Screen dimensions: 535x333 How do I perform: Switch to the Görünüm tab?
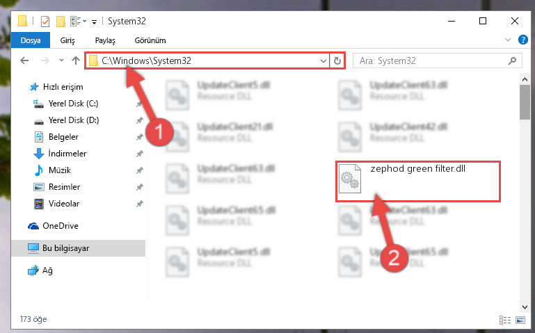(x=150, y=40)
